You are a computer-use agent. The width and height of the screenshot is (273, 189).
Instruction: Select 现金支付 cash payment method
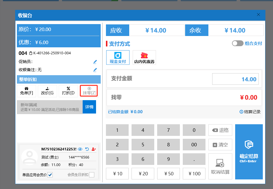click(x=118, y=57)
